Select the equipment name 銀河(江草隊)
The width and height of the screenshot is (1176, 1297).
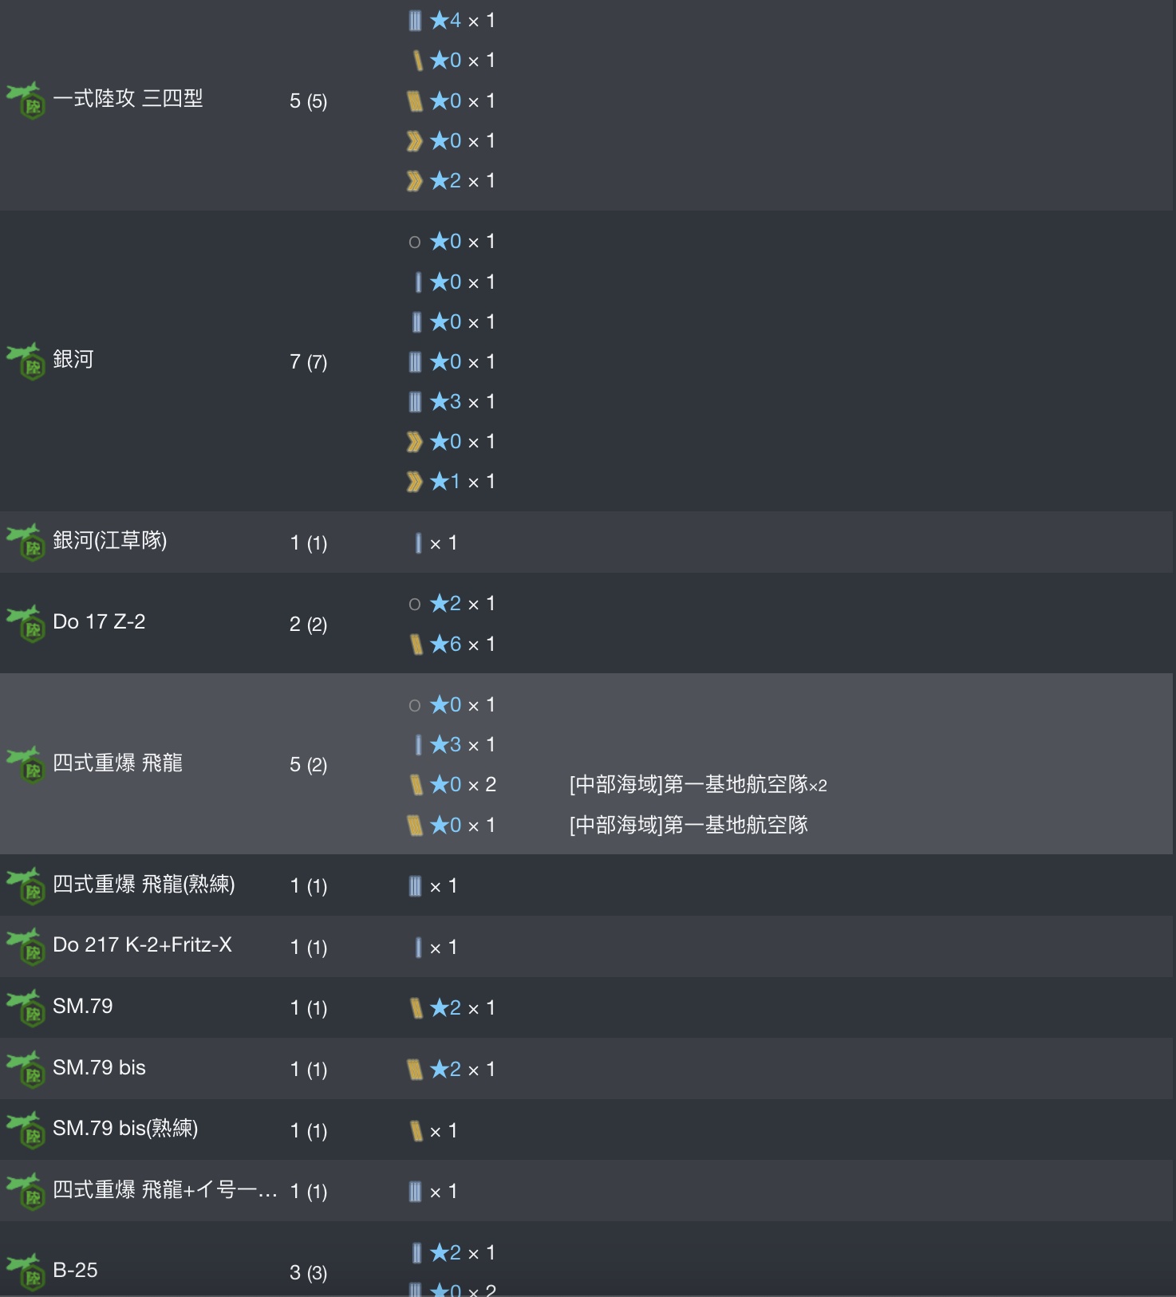coord(110,540)
